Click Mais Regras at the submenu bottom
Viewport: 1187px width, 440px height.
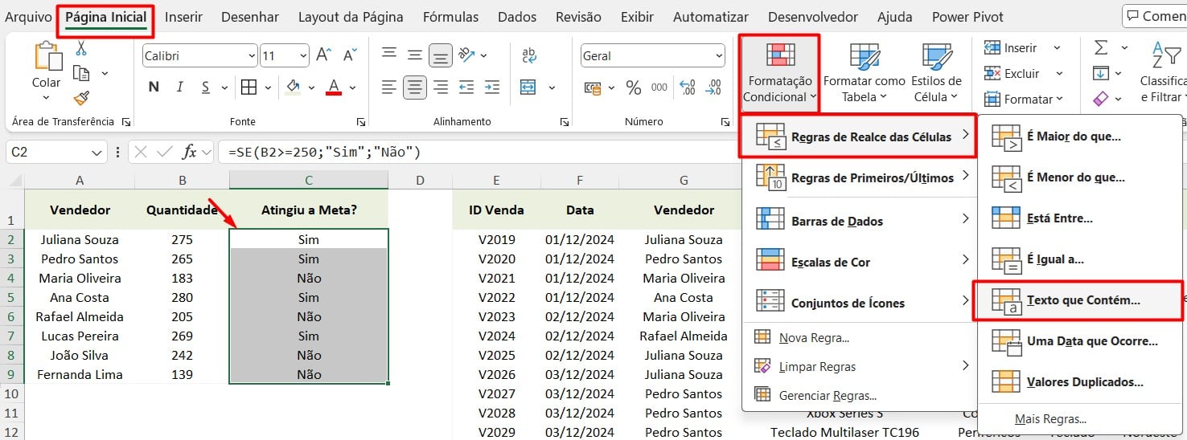tap(1078, 419)
